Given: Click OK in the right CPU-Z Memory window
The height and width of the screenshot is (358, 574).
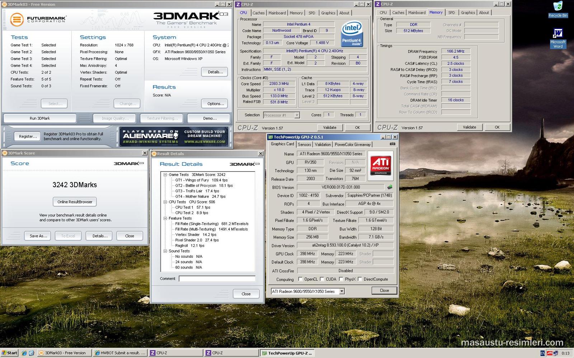Looking at the screenshot, I should tap(497, 127).
